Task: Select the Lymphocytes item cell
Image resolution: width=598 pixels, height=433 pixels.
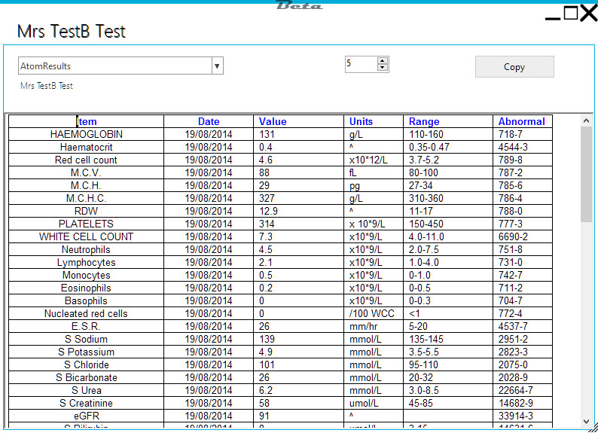Action: pos(86,262)
